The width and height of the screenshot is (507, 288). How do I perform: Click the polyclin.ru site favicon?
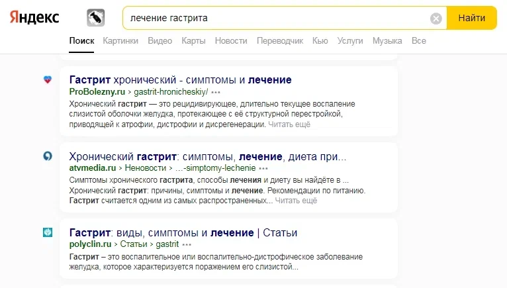[x=47, y=232]
